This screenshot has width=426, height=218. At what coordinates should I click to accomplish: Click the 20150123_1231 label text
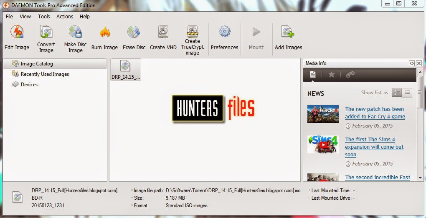click(48, 205)
